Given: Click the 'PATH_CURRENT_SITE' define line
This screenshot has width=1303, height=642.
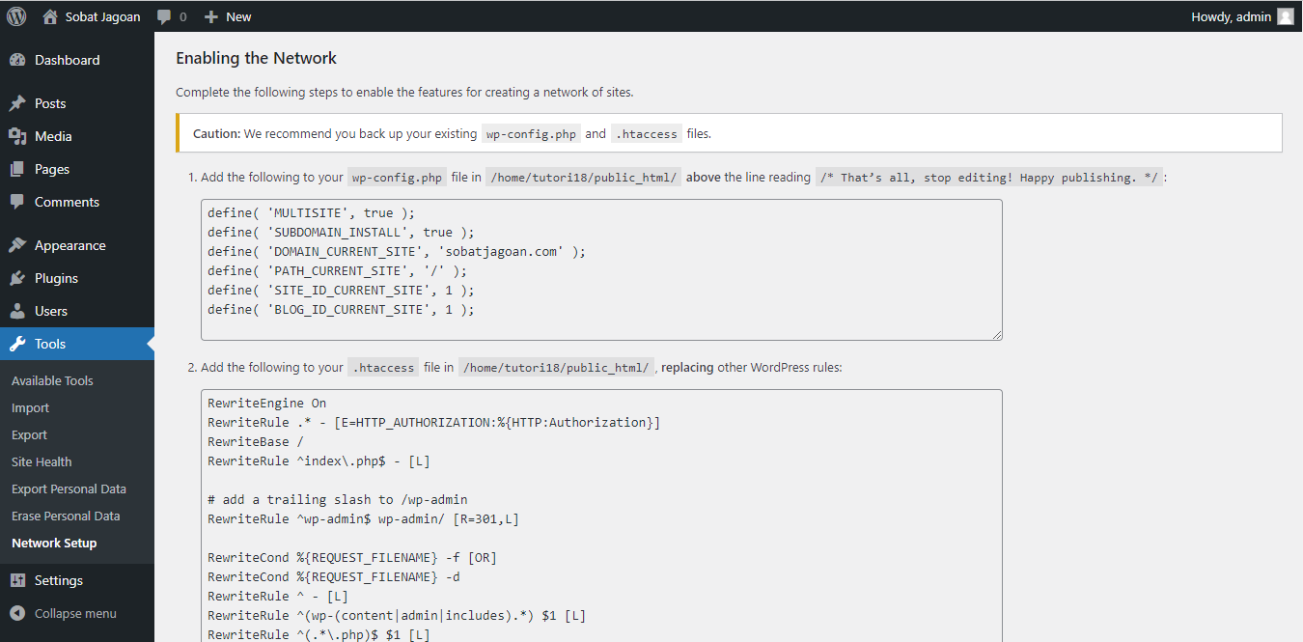Looking at the screenshot, I should click(x=337, y=270).
